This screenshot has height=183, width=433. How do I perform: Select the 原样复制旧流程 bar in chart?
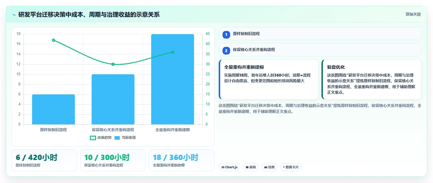point(53,109)
